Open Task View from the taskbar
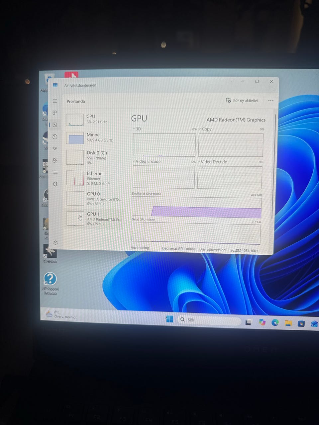319x425 pixels. 248,322
